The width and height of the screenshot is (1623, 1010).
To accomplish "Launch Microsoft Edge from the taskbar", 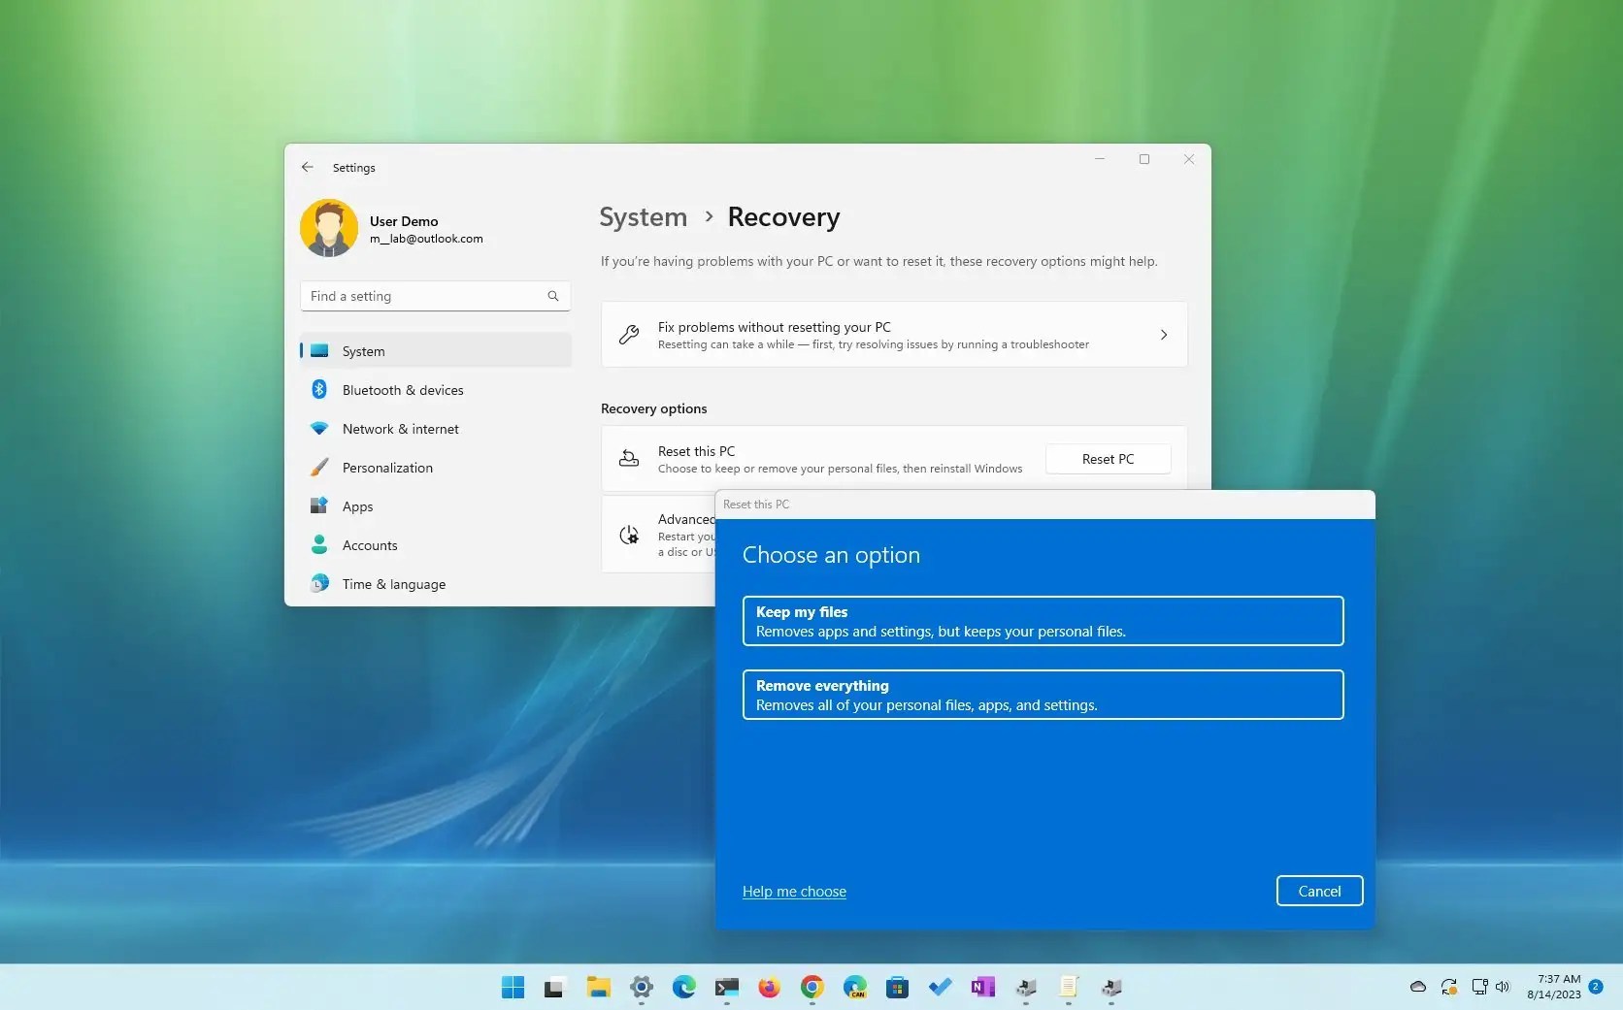I will [x=684, y=988].
